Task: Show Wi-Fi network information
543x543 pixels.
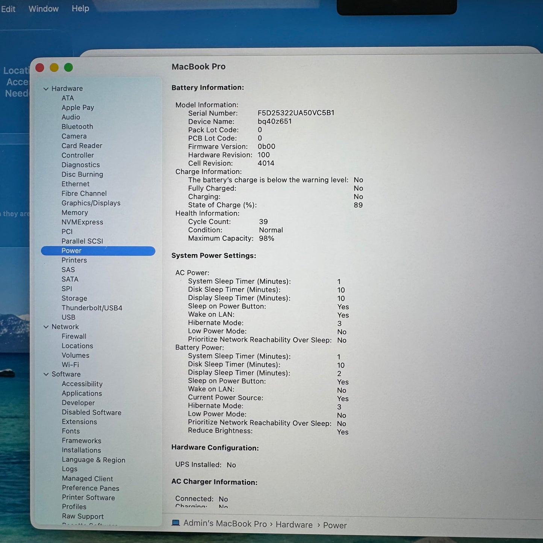Action: click(x=70, y=365)
